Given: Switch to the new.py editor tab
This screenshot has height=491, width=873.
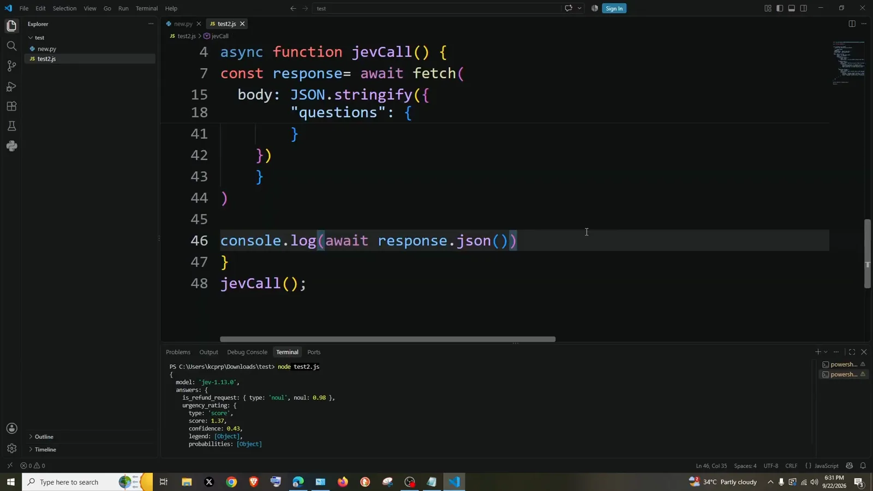Looking at the screenshot, I should click(183, 24).
